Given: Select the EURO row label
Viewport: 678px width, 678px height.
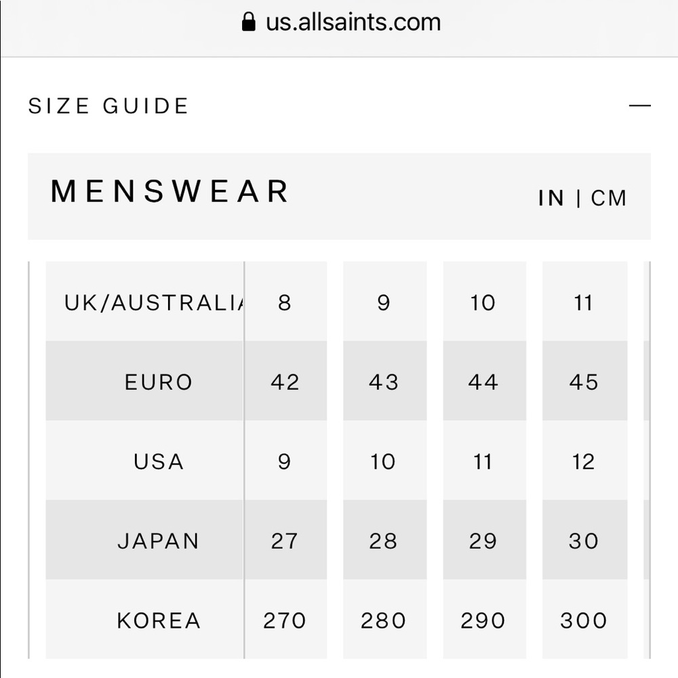Looking at the screenshot, I should point(159,382).
